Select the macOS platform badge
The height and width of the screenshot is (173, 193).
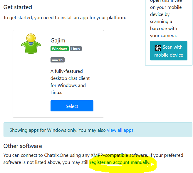pyautogui.click(x=58, y=60)
